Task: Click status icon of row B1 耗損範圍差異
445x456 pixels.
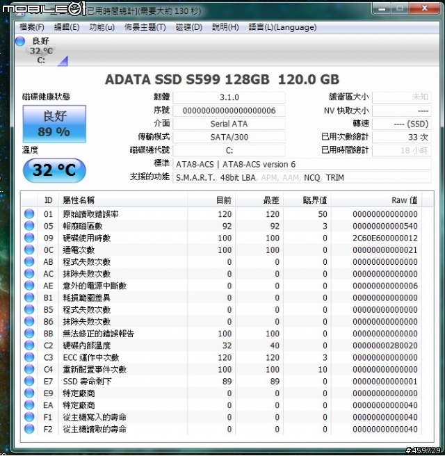Action: click(x=29, y=298)
